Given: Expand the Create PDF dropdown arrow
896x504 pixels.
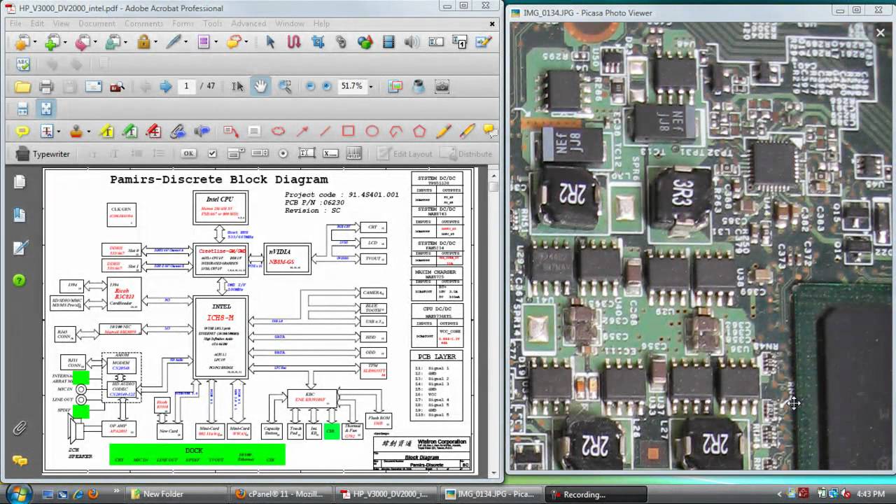Looking at the screenshot, I should pos(34,43).
